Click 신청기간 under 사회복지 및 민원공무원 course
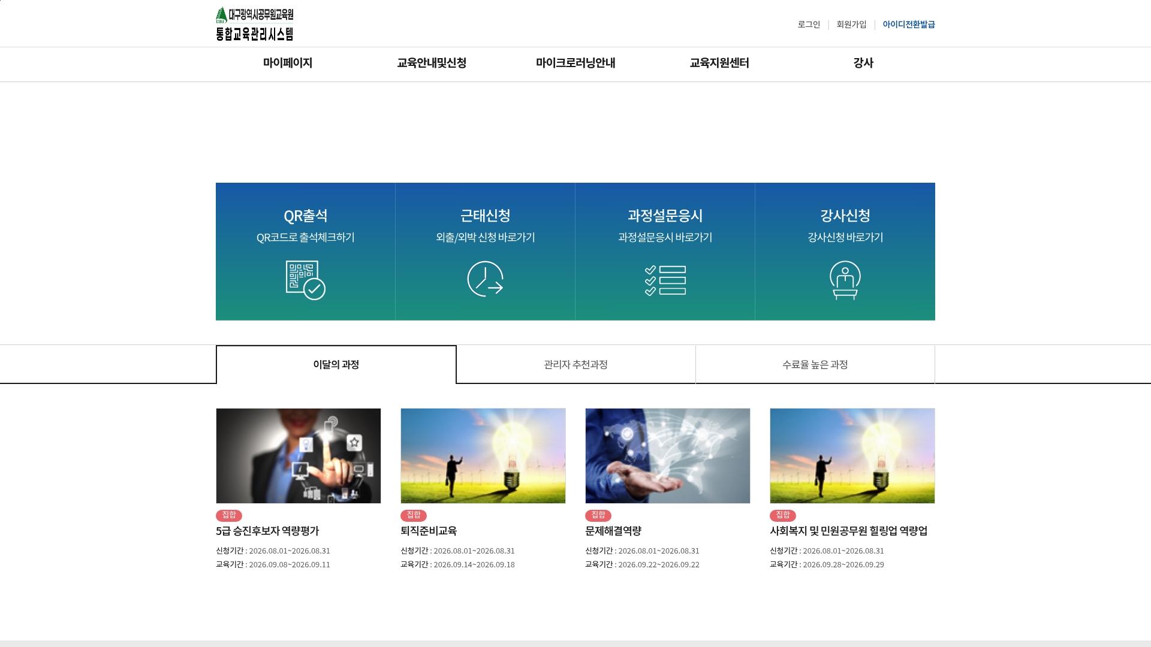Screen dimensions: 1151x647 coord(827,551)
